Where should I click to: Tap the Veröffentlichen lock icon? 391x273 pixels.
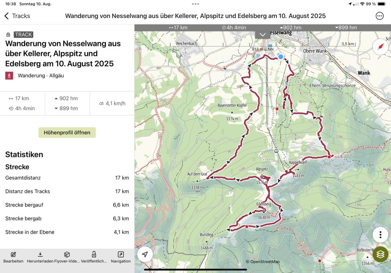click(x=94, y=255)
